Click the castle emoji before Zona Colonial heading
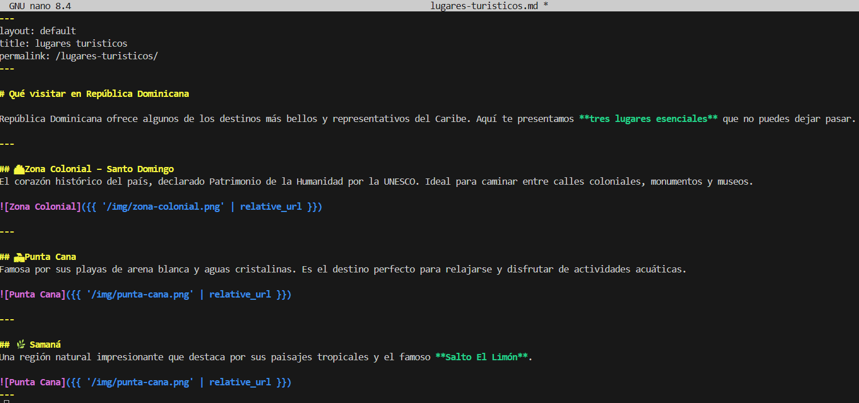Image resolution: width=859 pixels, height=403 pixels. coord(19,169)
